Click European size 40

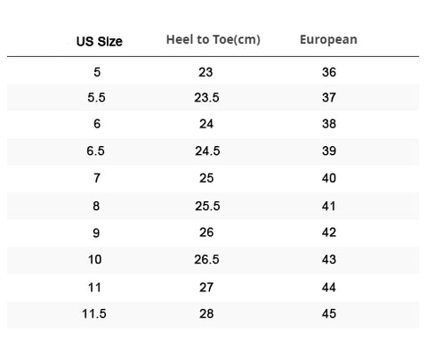pos(329,178)
